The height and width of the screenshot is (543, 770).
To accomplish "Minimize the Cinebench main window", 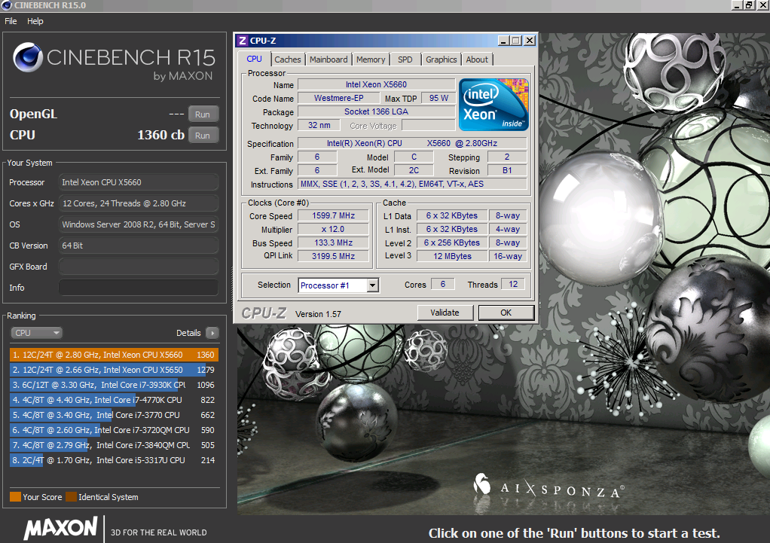I will (x=737, y=5).
